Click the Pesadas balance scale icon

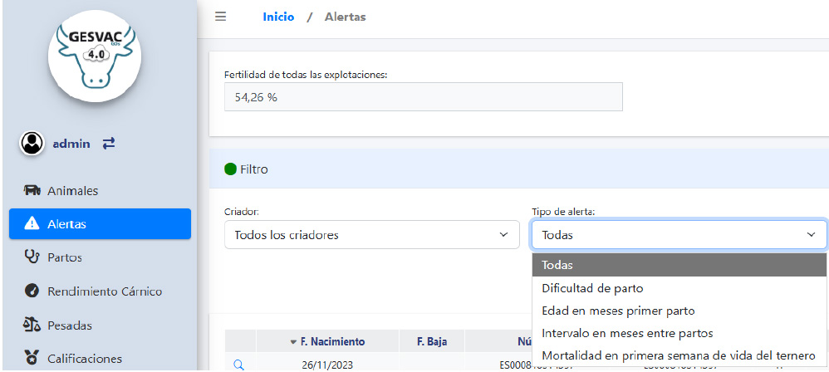(x=32, y=325)
